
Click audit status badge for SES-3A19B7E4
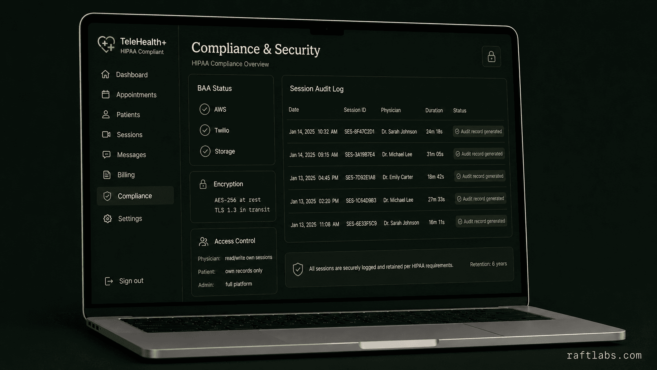pos(479,154)
